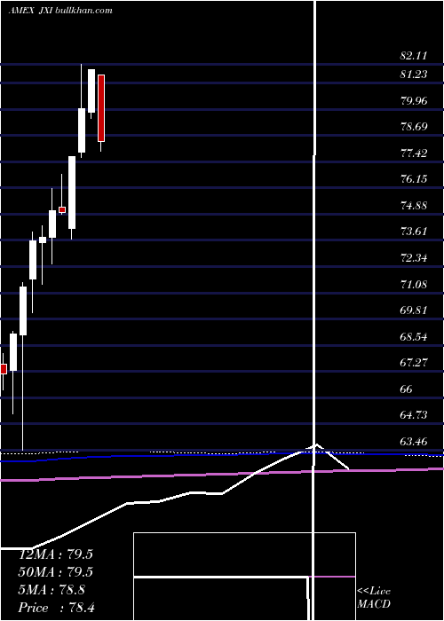Click the 12MA : 79.5 readout
This screenshot has width=444, height=621.
pos(55,554)
